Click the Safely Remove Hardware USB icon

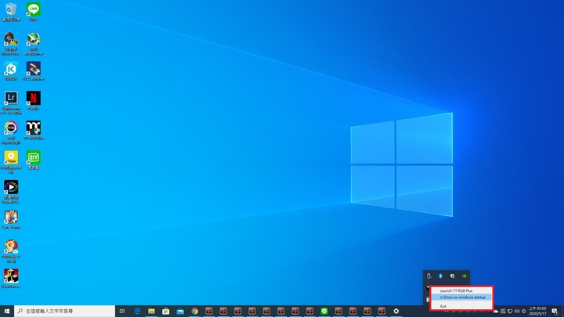pos(428,276)
